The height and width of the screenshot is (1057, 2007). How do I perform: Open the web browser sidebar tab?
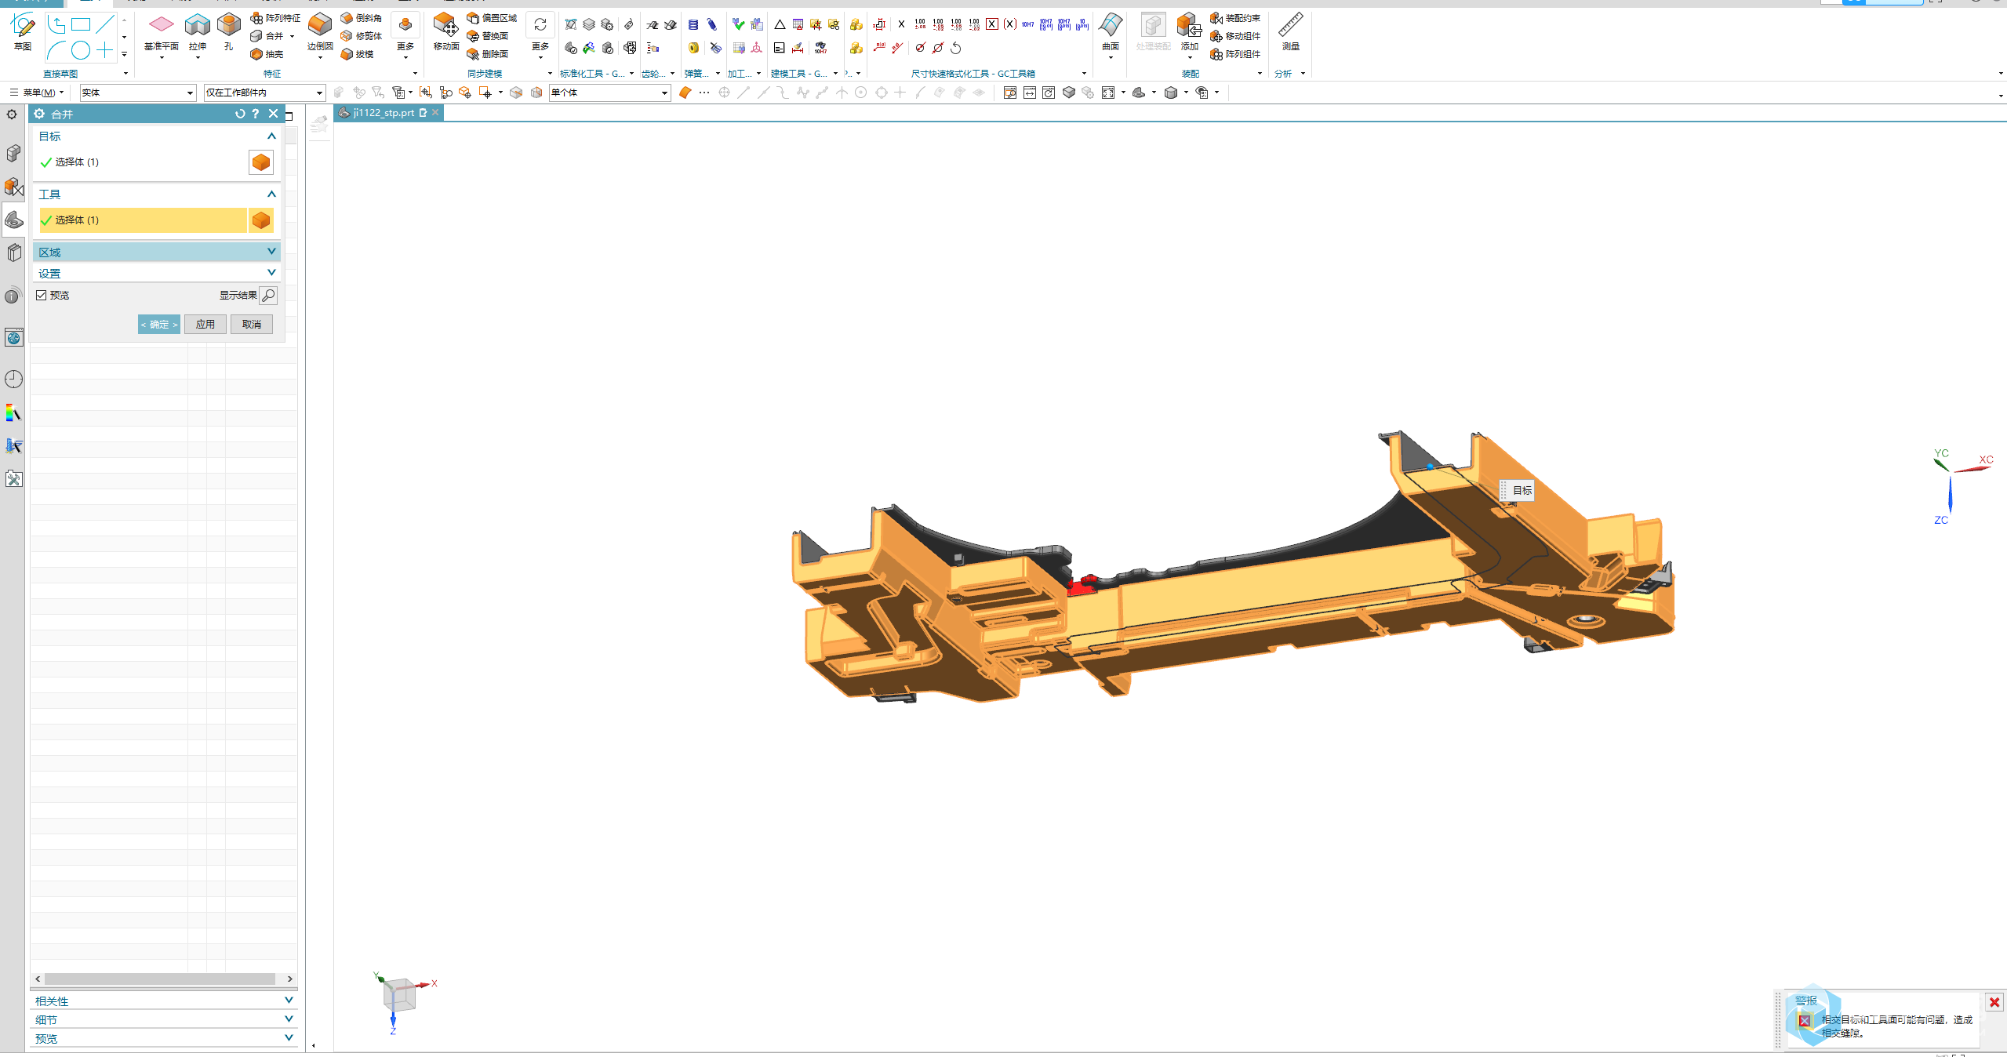point(13,338)
